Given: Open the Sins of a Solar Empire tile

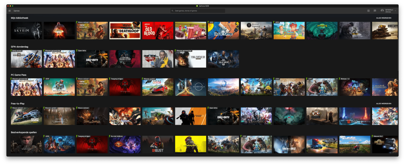Looking at the screenshot, I should (x=223, y=59).
